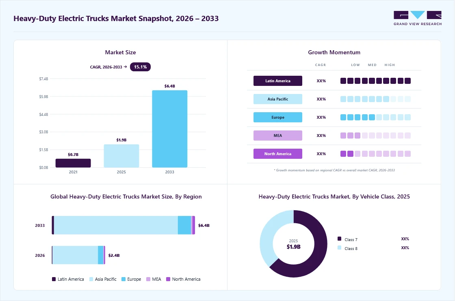Image resolution: width=455 pixels, height=301 pixels.
Task: Click the North America region label in Growth Momentum
Action: [x=278, y=154]
